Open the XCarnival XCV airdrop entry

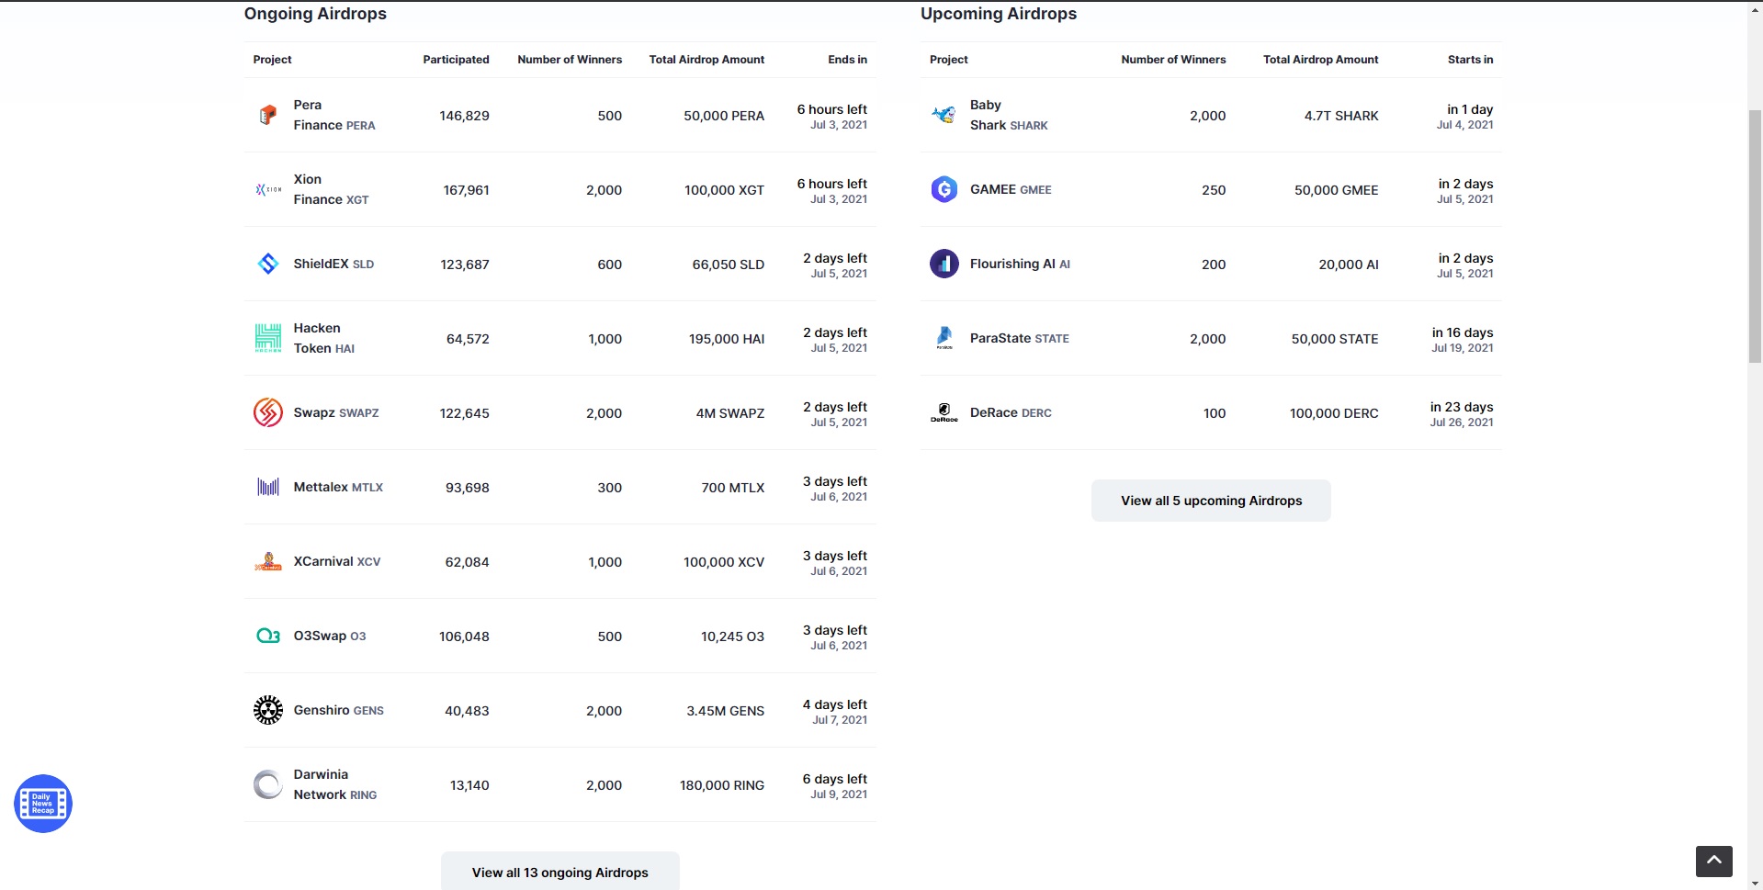pyautogui.click(x=336, y=561)
